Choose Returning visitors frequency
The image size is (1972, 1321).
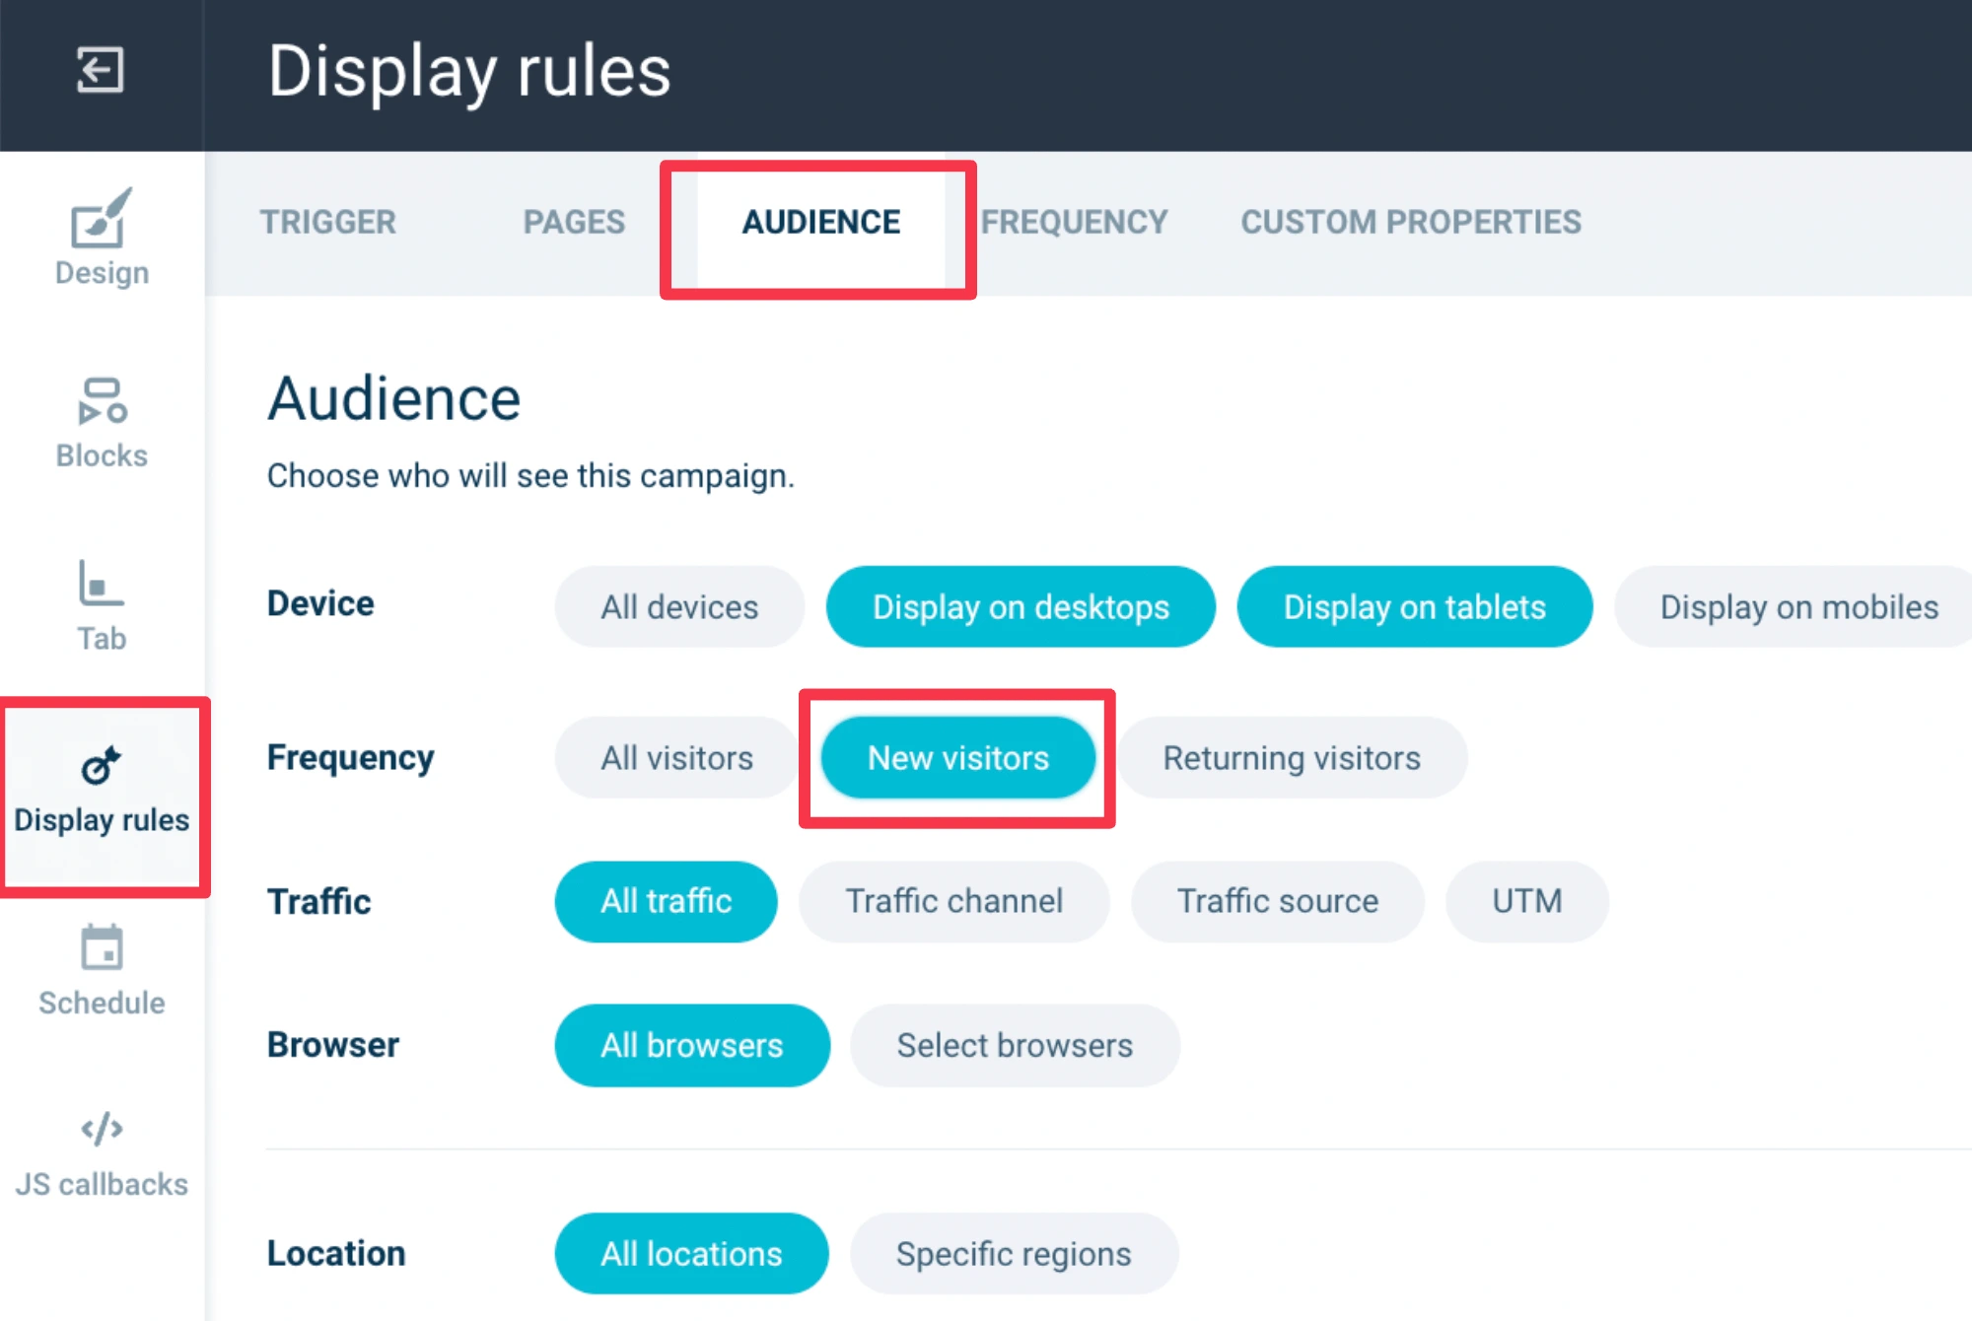click(x=1291, y=758)
